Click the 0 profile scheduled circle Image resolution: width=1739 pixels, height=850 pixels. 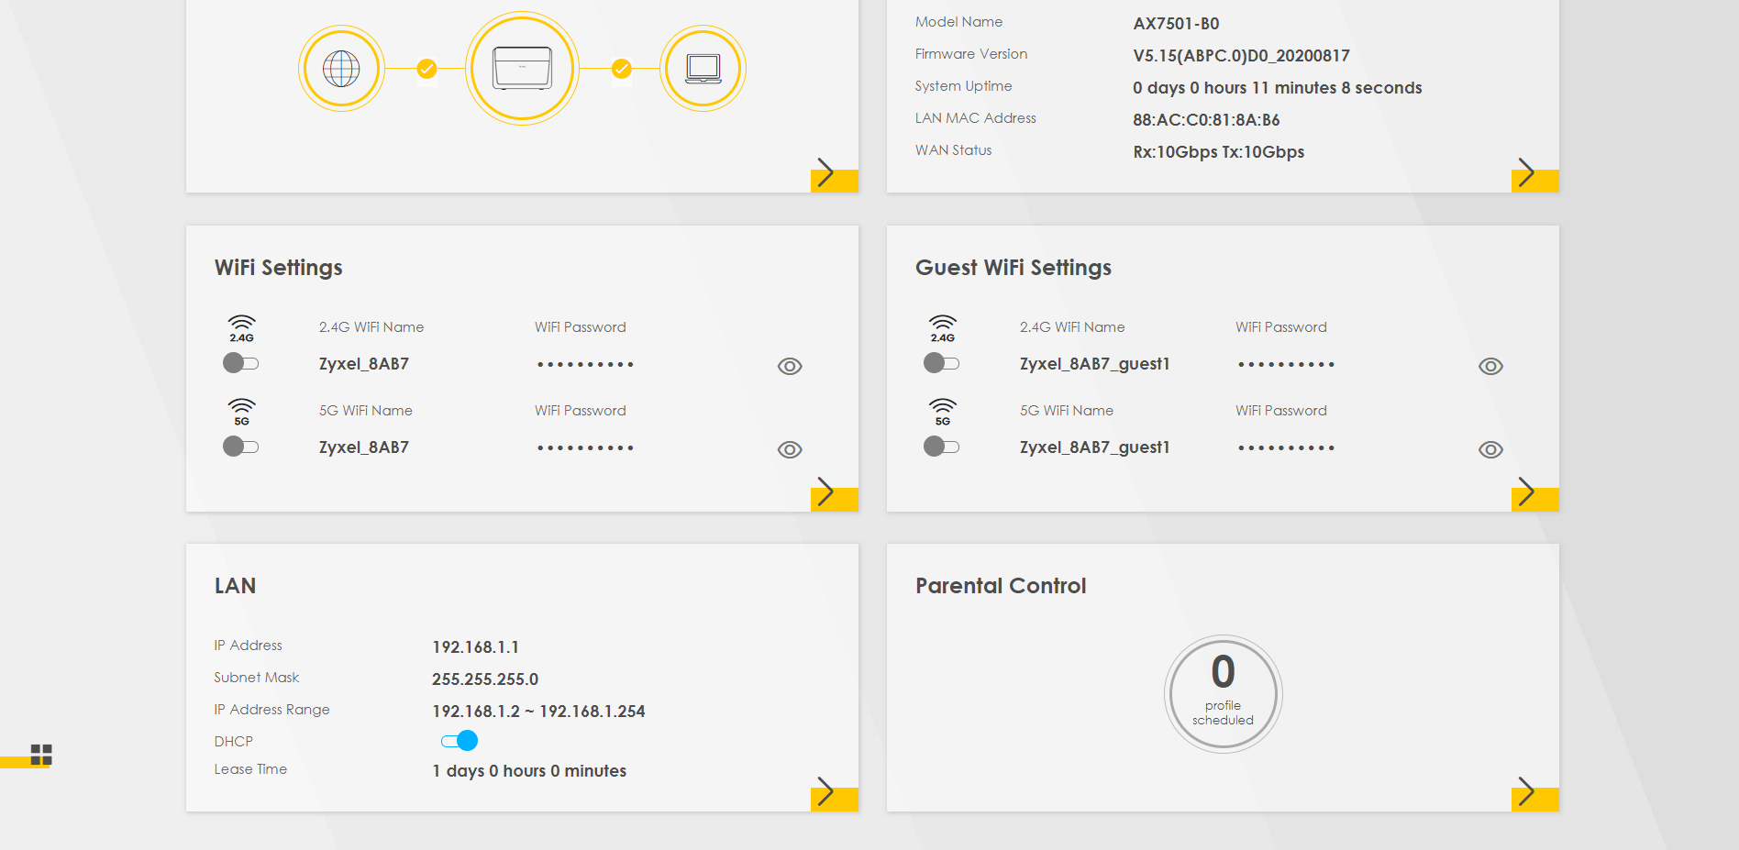[1223, 694]
